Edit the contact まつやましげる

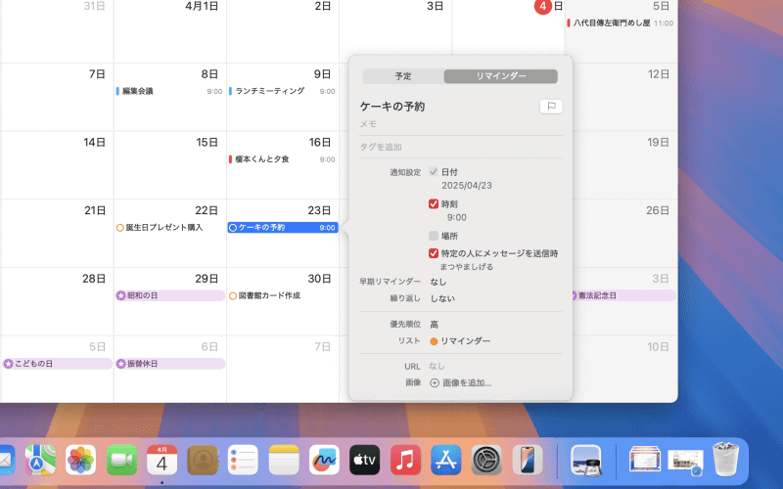[x=467, y=266]
